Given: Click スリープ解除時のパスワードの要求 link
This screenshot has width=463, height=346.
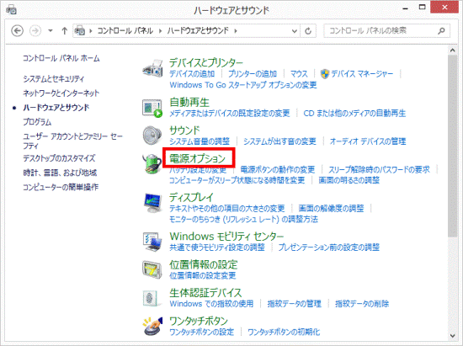Looking at the screenshot, I should click(x=379, y=170).
